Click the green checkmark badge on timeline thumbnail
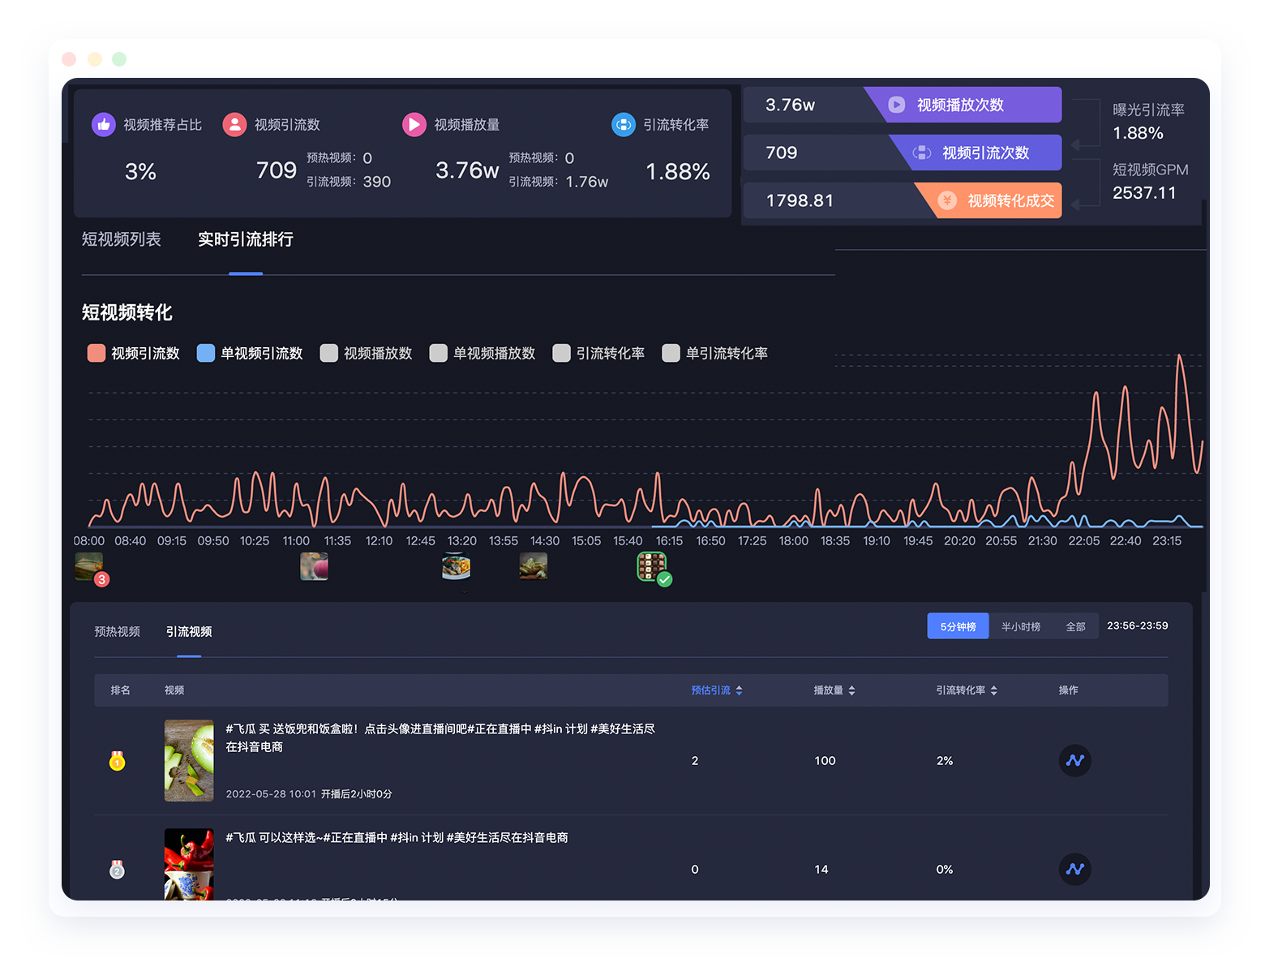The image size is (1278, 980). click(664, 579)
